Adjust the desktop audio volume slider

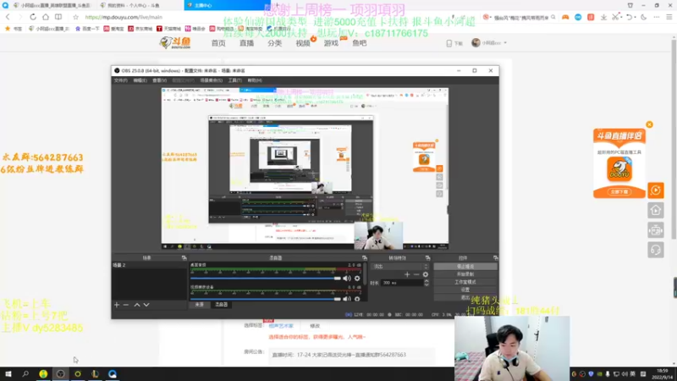click(265, 279)
